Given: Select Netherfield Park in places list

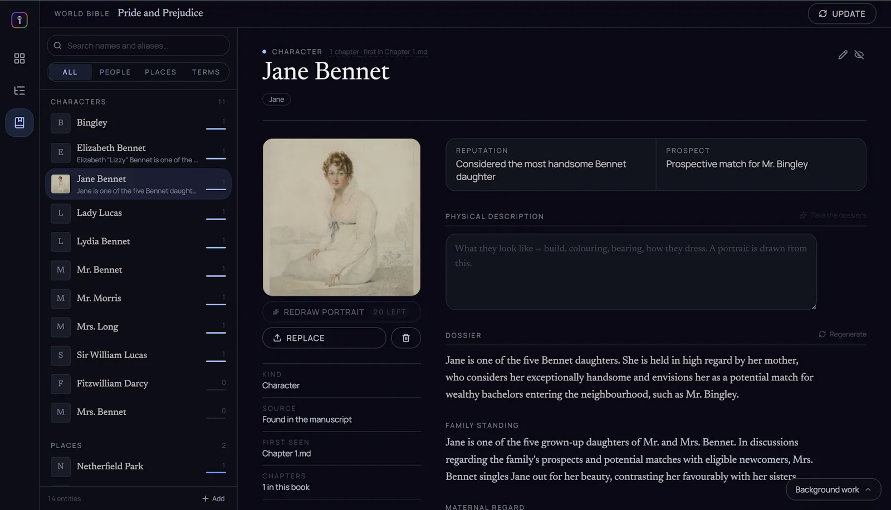Looking at the screenshot, I should point(138,467).
